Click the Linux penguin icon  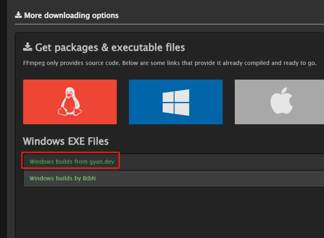[x=70, y=102]
